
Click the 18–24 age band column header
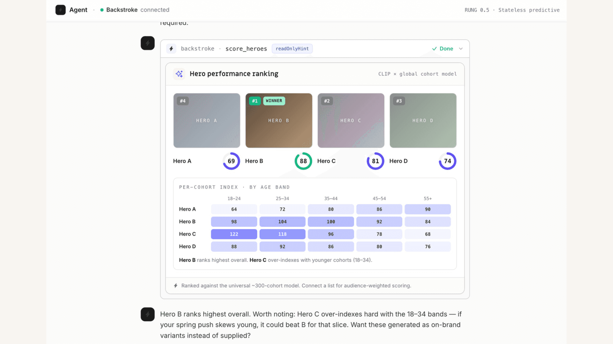234,198
